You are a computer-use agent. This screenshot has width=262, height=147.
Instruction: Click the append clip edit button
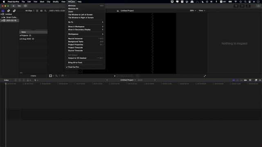[x=24, y=80]
